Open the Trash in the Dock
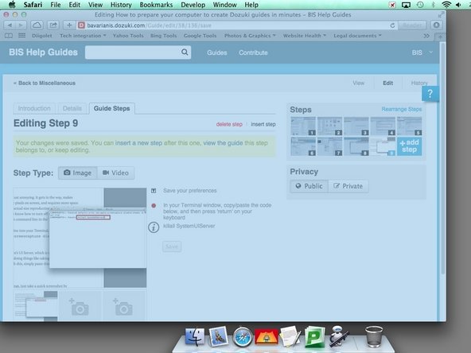Viewport: 471px width, 353px height. [x=374, y=336]
